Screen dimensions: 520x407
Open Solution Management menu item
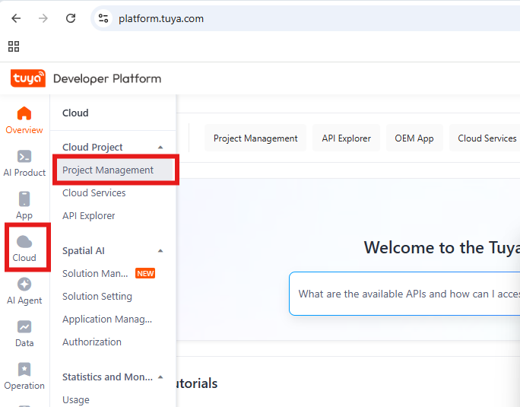click(x=95, y=274)
